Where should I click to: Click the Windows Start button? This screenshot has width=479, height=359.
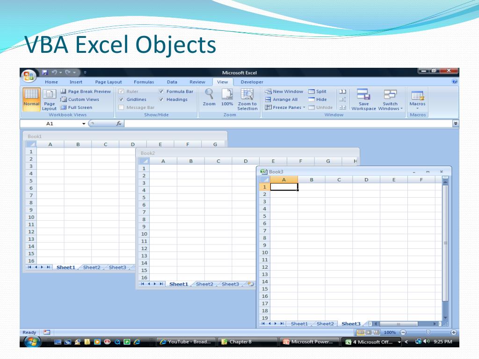(x=32, y=342)
